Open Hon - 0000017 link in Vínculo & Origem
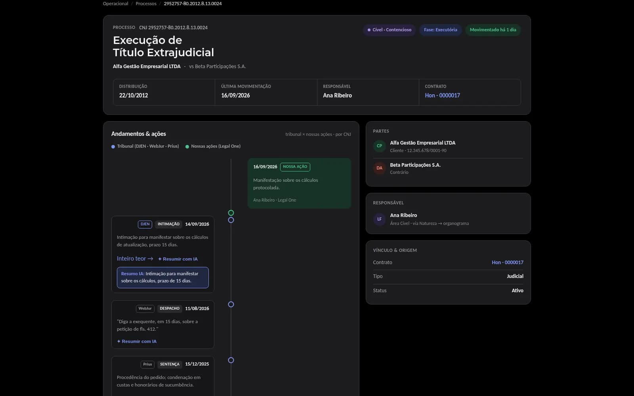This screenshot has height=396, width=634. point(508,263)
